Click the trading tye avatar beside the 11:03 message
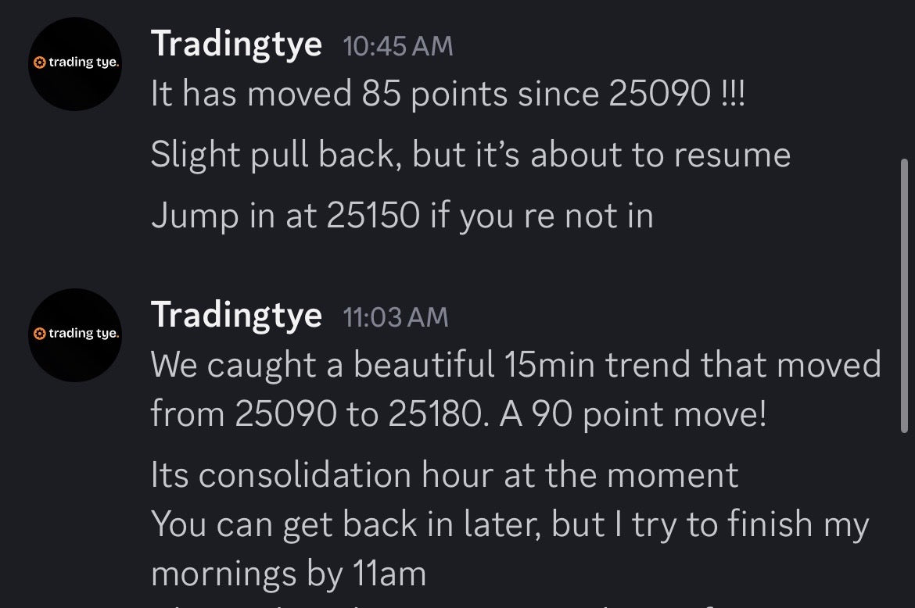Viewport: 915px width, 608px height. click(74, 334)
